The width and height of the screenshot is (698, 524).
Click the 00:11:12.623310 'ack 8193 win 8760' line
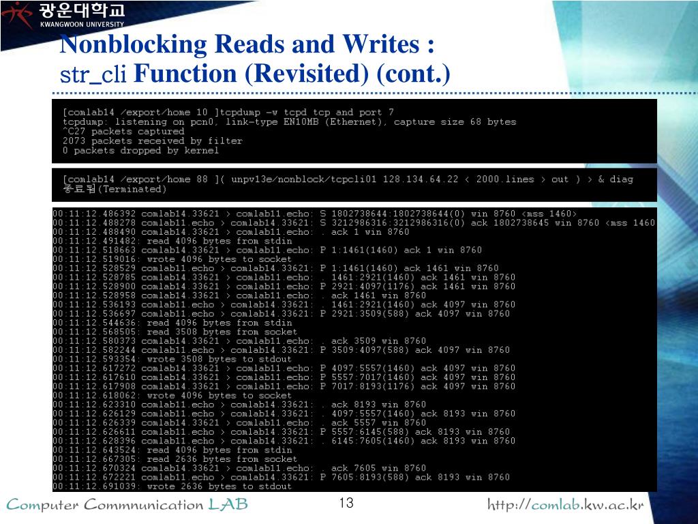pos(239,405)
